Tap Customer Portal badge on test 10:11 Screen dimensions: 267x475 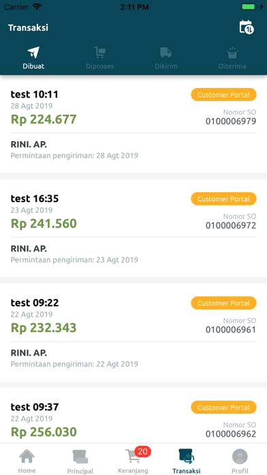pos(223,95)
